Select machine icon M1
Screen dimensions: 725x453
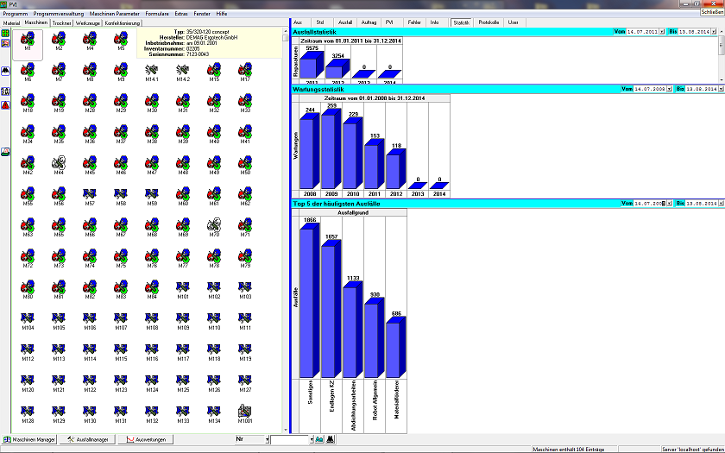pyautogui.click(x=28, y=40)
